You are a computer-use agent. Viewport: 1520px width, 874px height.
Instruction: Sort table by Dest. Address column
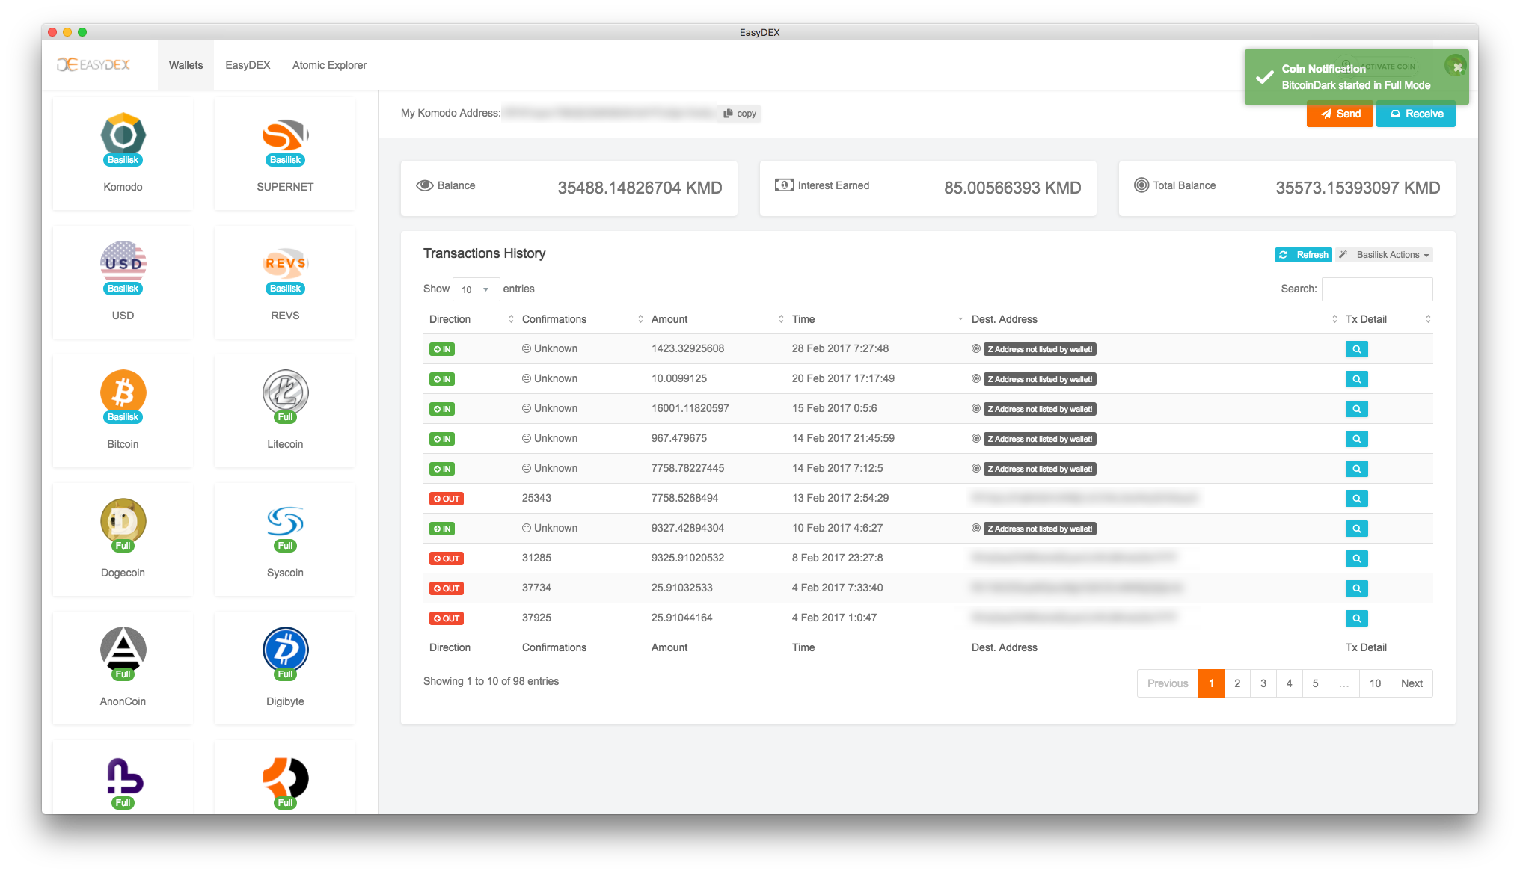1153,319
